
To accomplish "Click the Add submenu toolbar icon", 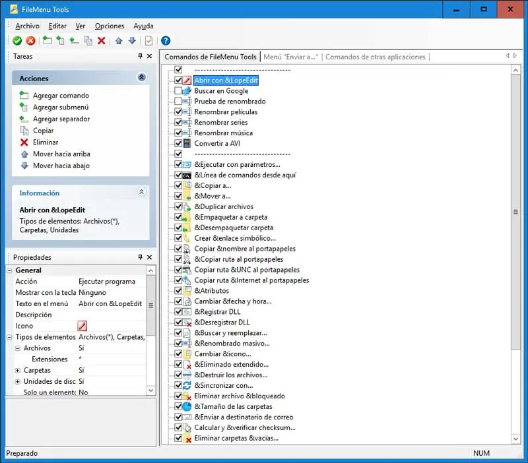I will click(60, 41).
